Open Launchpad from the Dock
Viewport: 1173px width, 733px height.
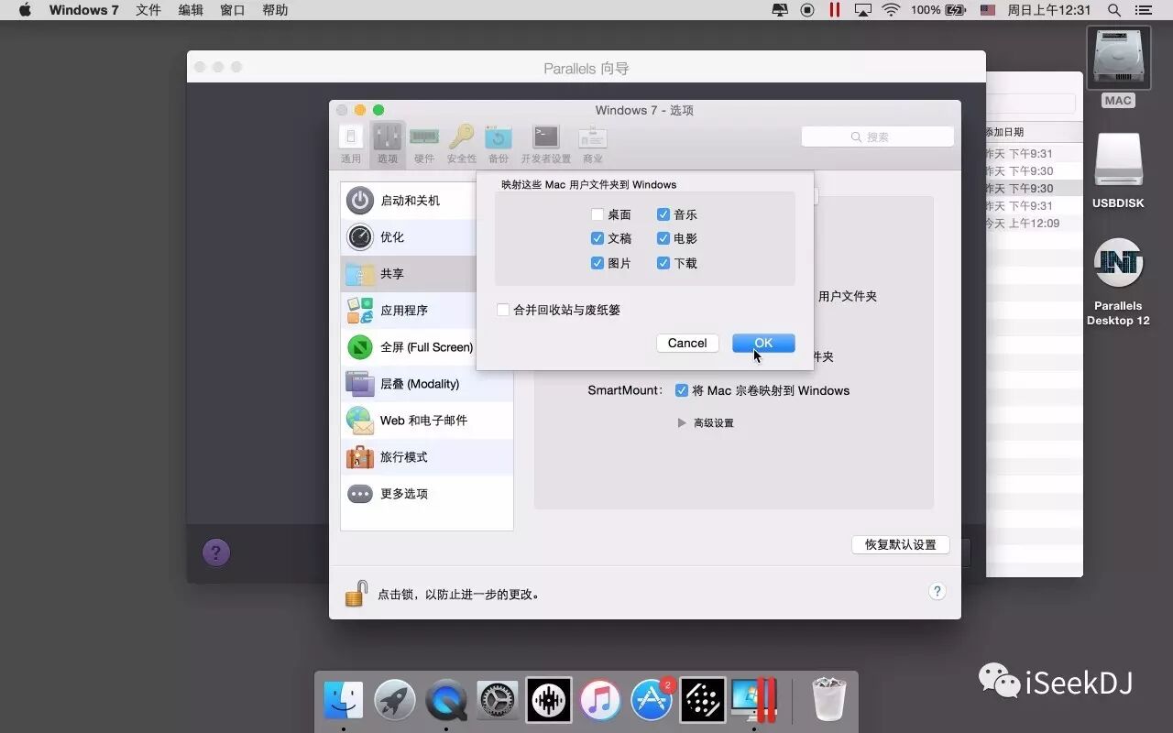point(395,701)
